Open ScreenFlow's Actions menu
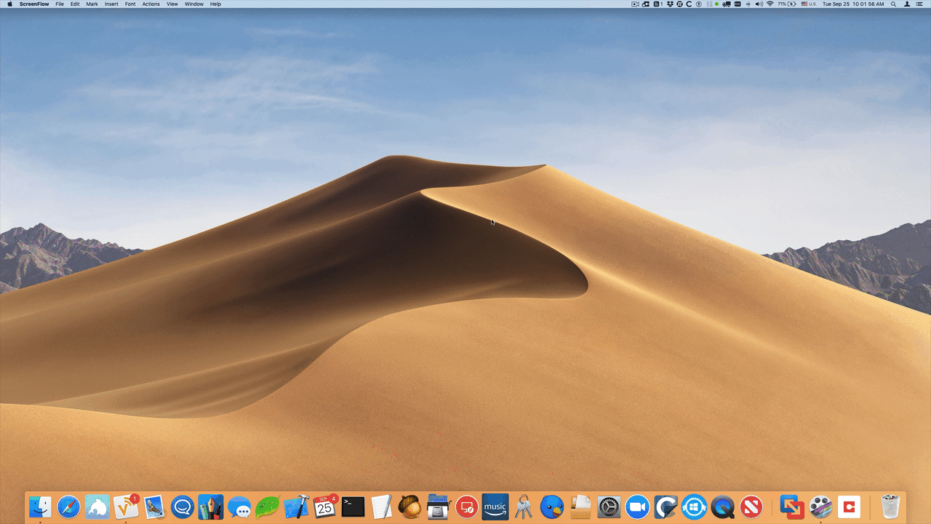 (x=151, y=4)
